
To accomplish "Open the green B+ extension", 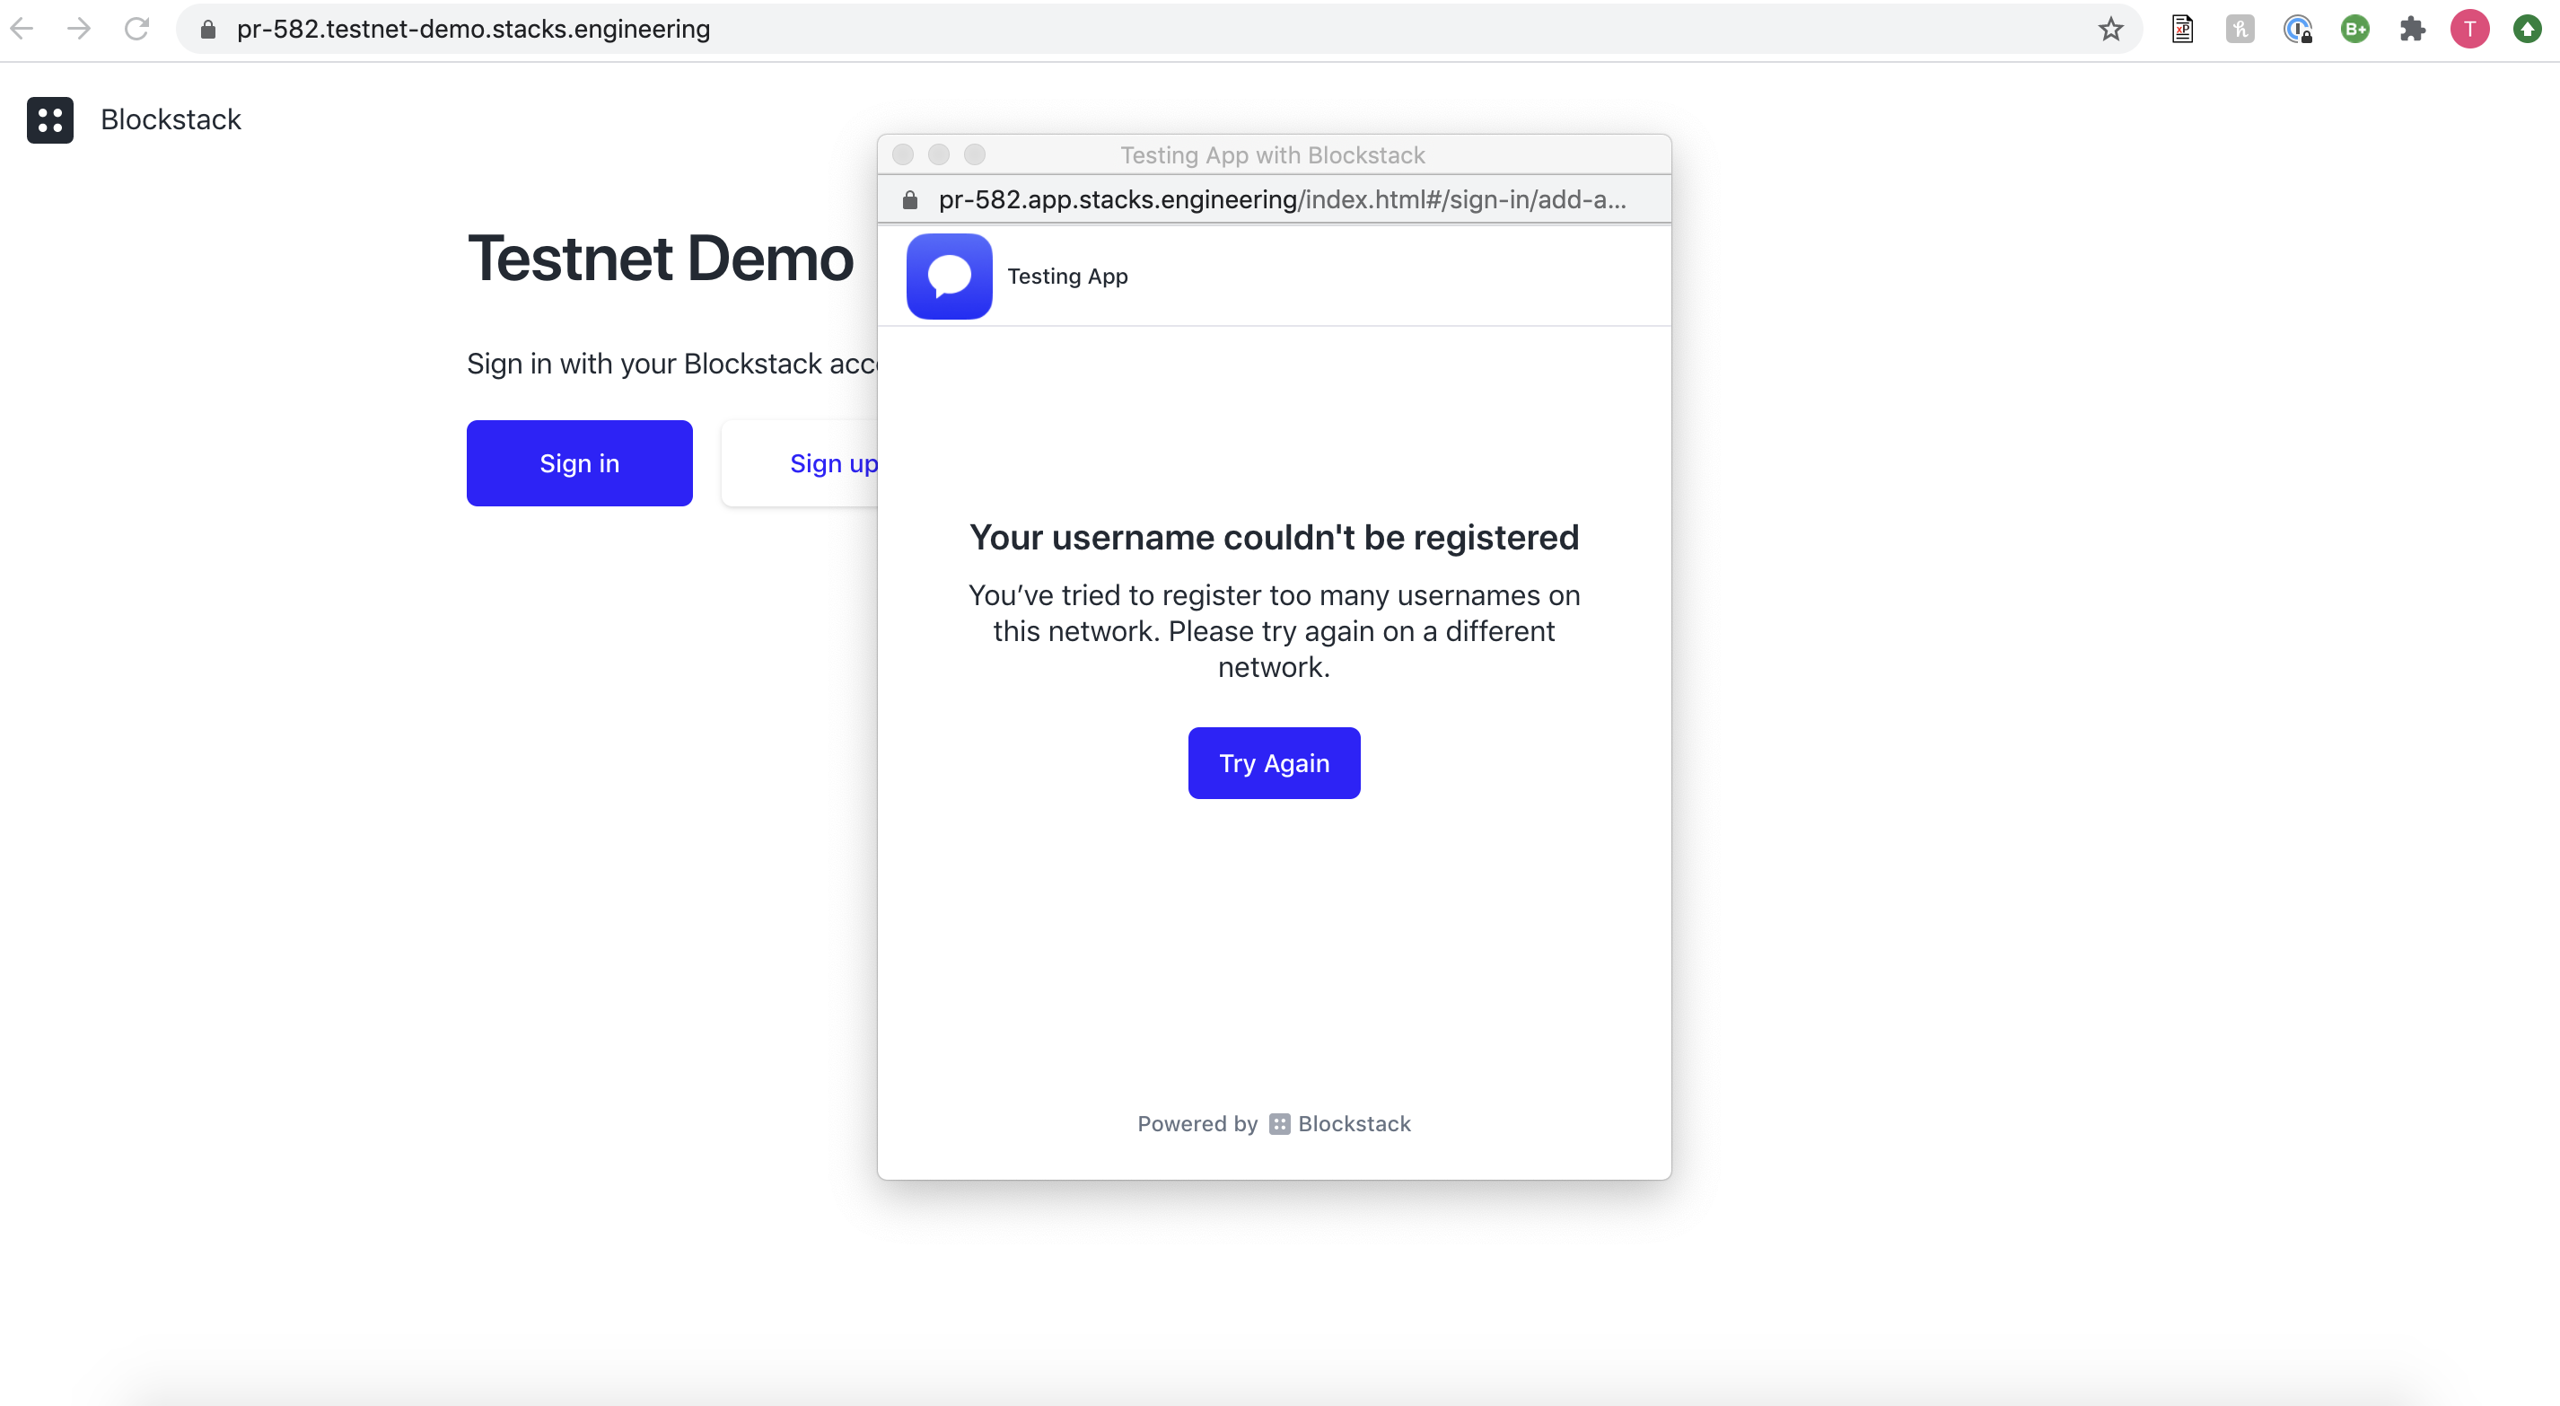I will pyautogui.click(x=2355, y=29).
